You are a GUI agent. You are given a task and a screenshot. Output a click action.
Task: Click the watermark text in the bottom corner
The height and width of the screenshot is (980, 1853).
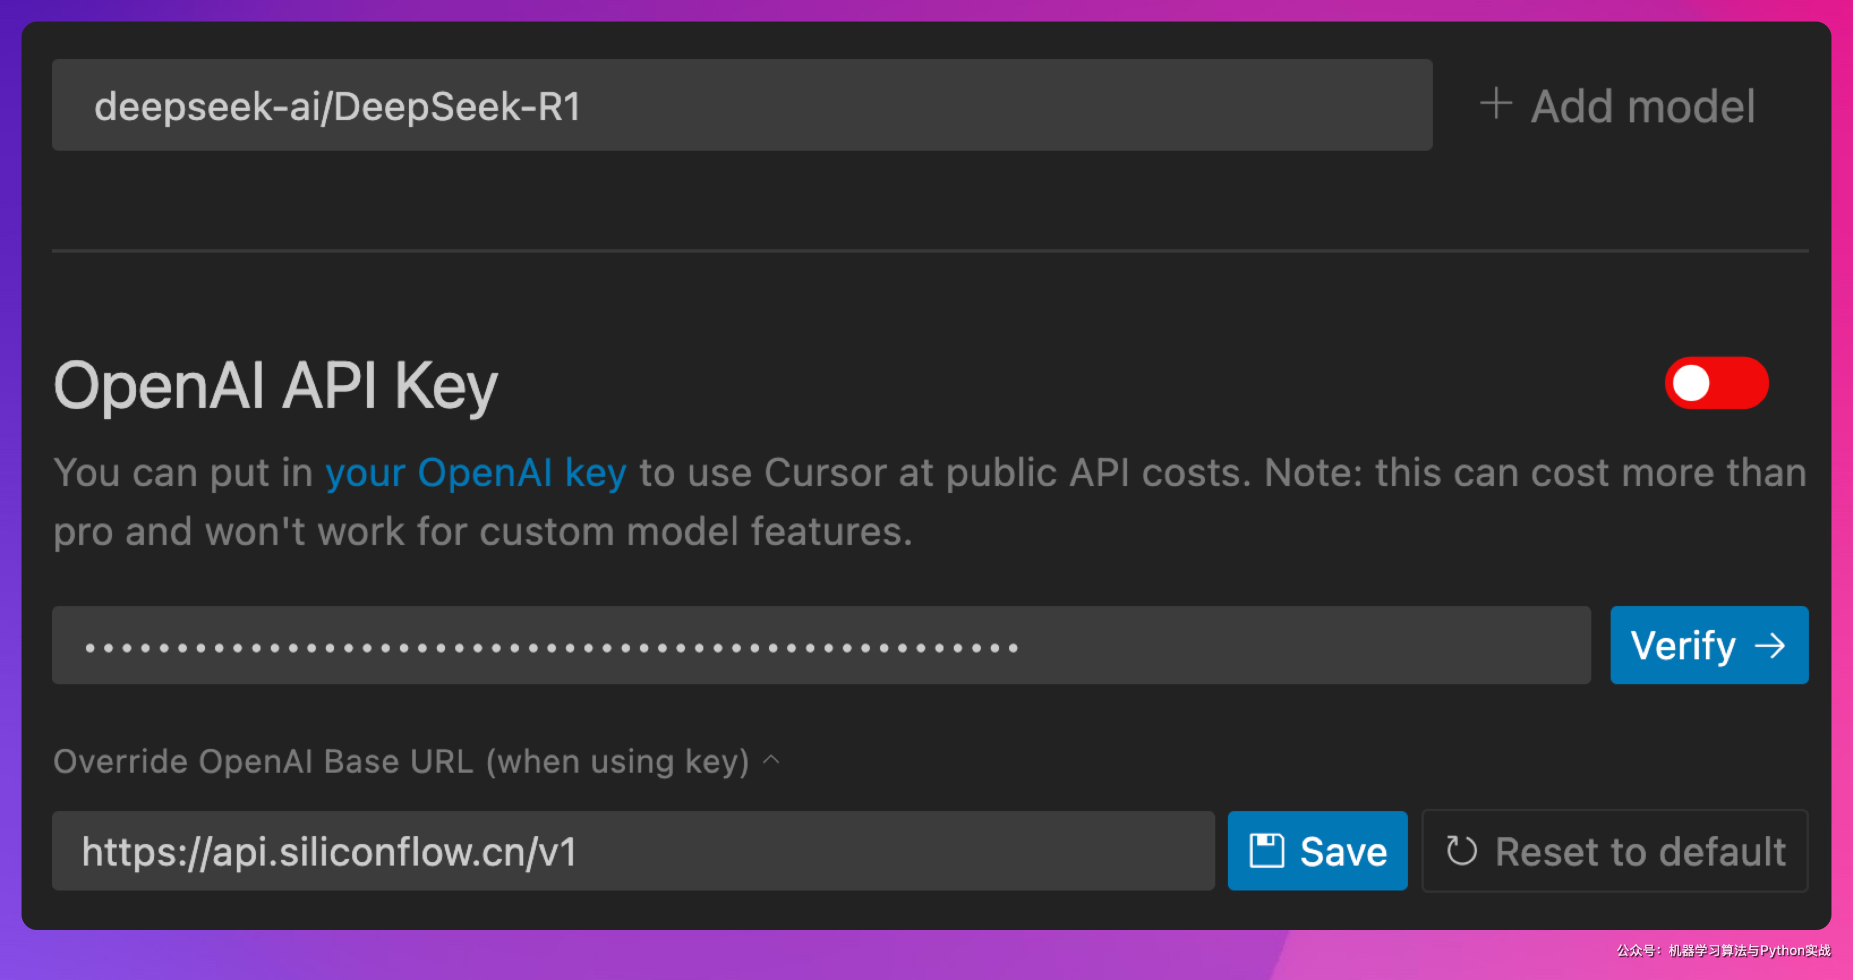1723,951
